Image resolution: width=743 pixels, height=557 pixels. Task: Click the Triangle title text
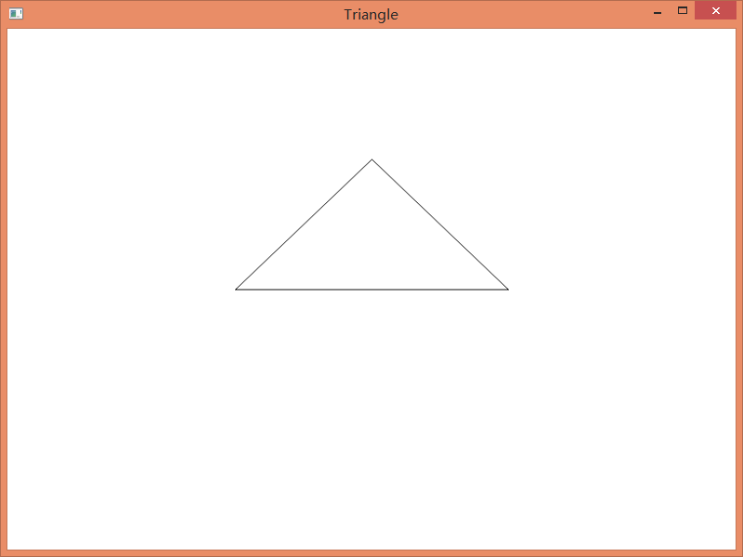pyautogui.click(x=371, y=15)
